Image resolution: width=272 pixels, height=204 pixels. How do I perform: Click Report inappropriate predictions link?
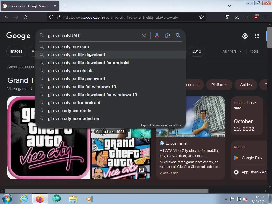(161, 125)
